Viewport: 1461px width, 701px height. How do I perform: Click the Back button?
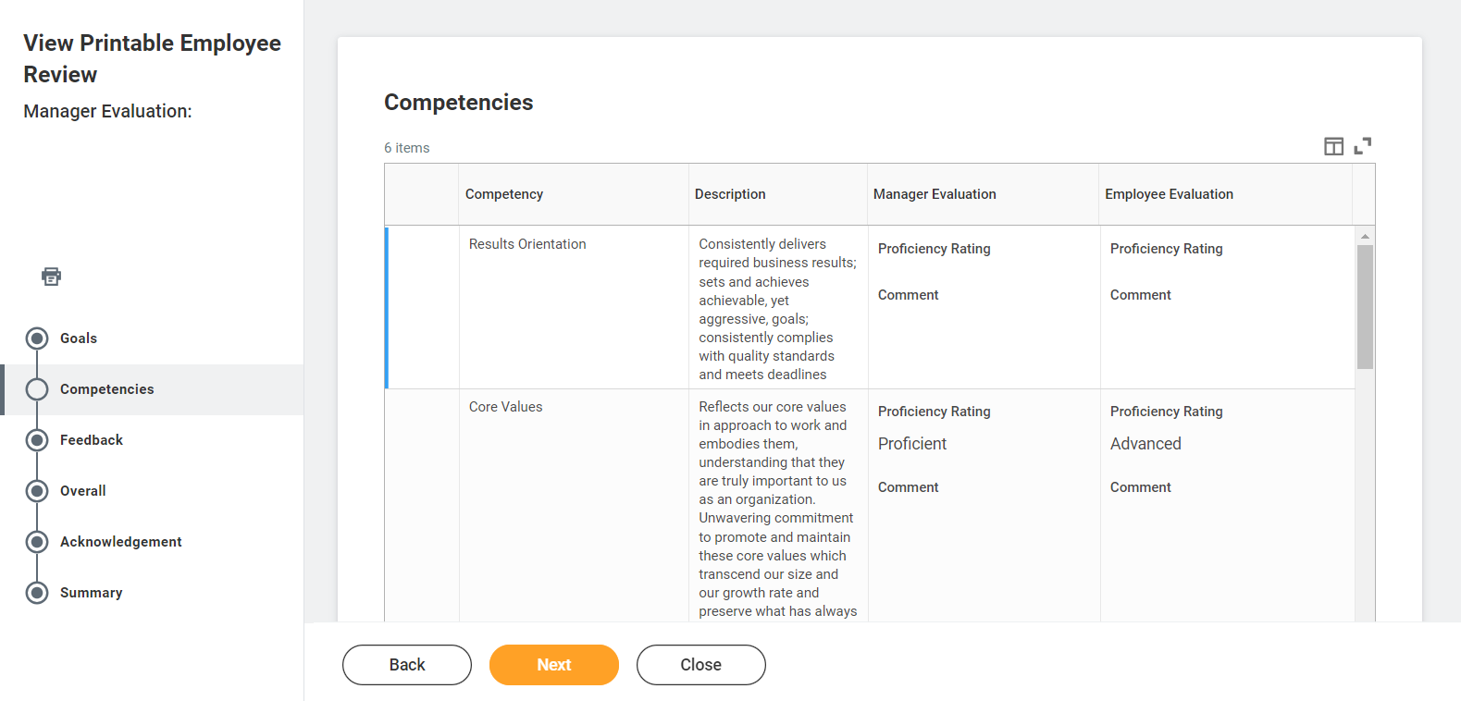[407, 664]
